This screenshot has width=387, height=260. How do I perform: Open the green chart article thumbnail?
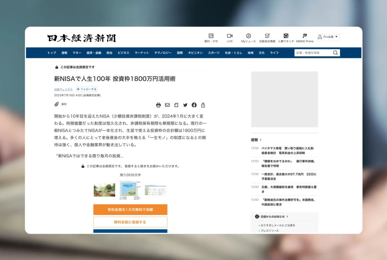[130, 190]
